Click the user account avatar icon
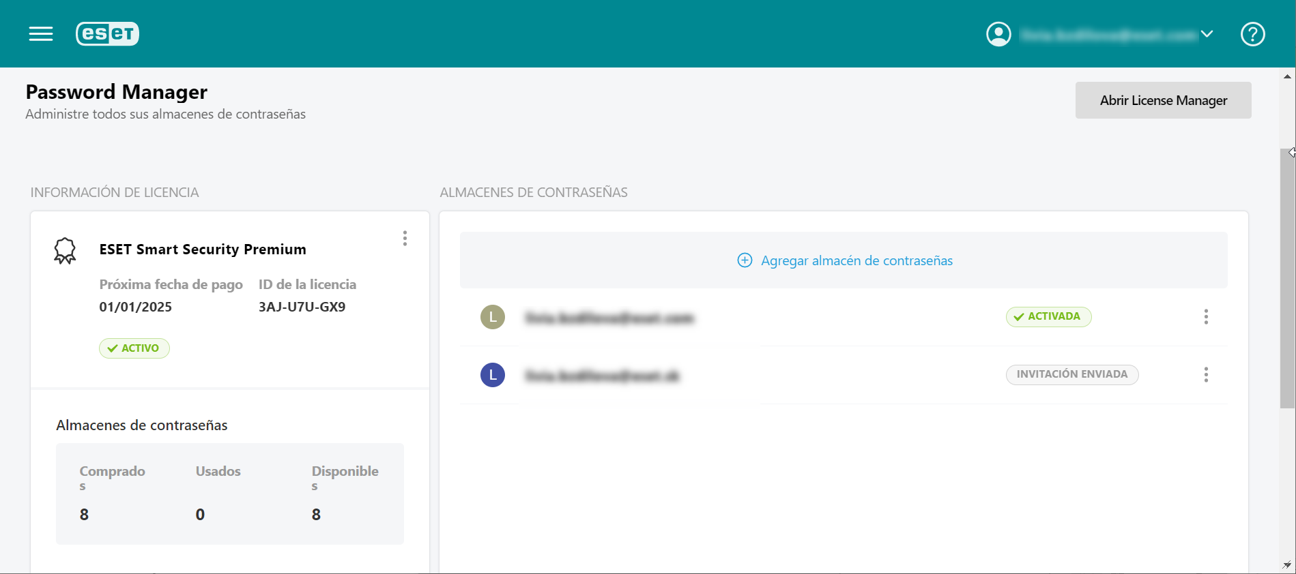The height and width of the screenshot is (574, 1296). coord(998,34)
